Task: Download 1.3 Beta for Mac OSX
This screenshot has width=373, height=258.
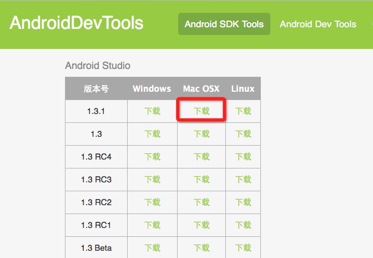Action: tap(201, 248)
